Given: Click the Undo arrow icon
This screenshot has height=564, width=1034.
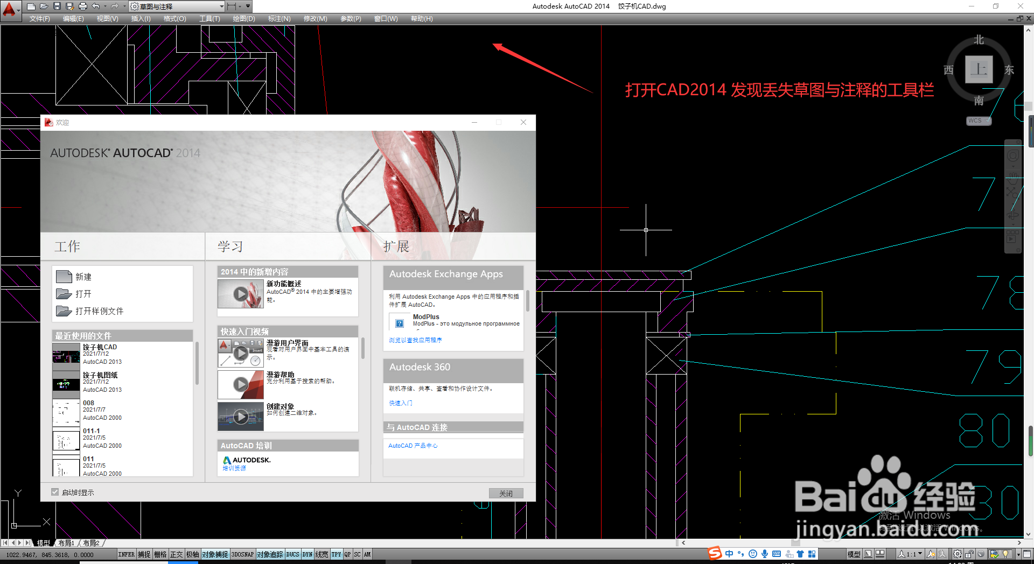Looking at the screenshot, I should 96,6.
